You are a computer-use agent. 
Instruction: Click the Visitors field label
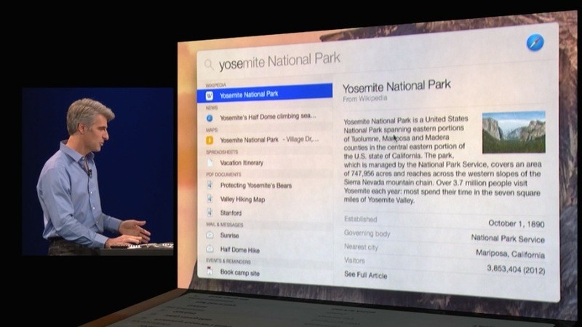[x=354, y=261]
